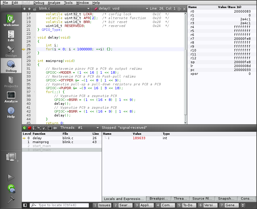Step into the function

40,128
